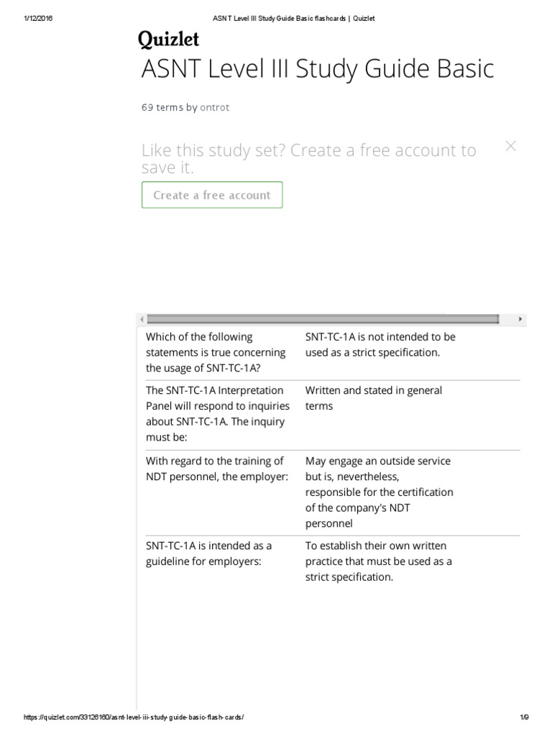Click the 'Like this study set?' prompt text
This screenshot has width=552, height=736.
point(308,159)
